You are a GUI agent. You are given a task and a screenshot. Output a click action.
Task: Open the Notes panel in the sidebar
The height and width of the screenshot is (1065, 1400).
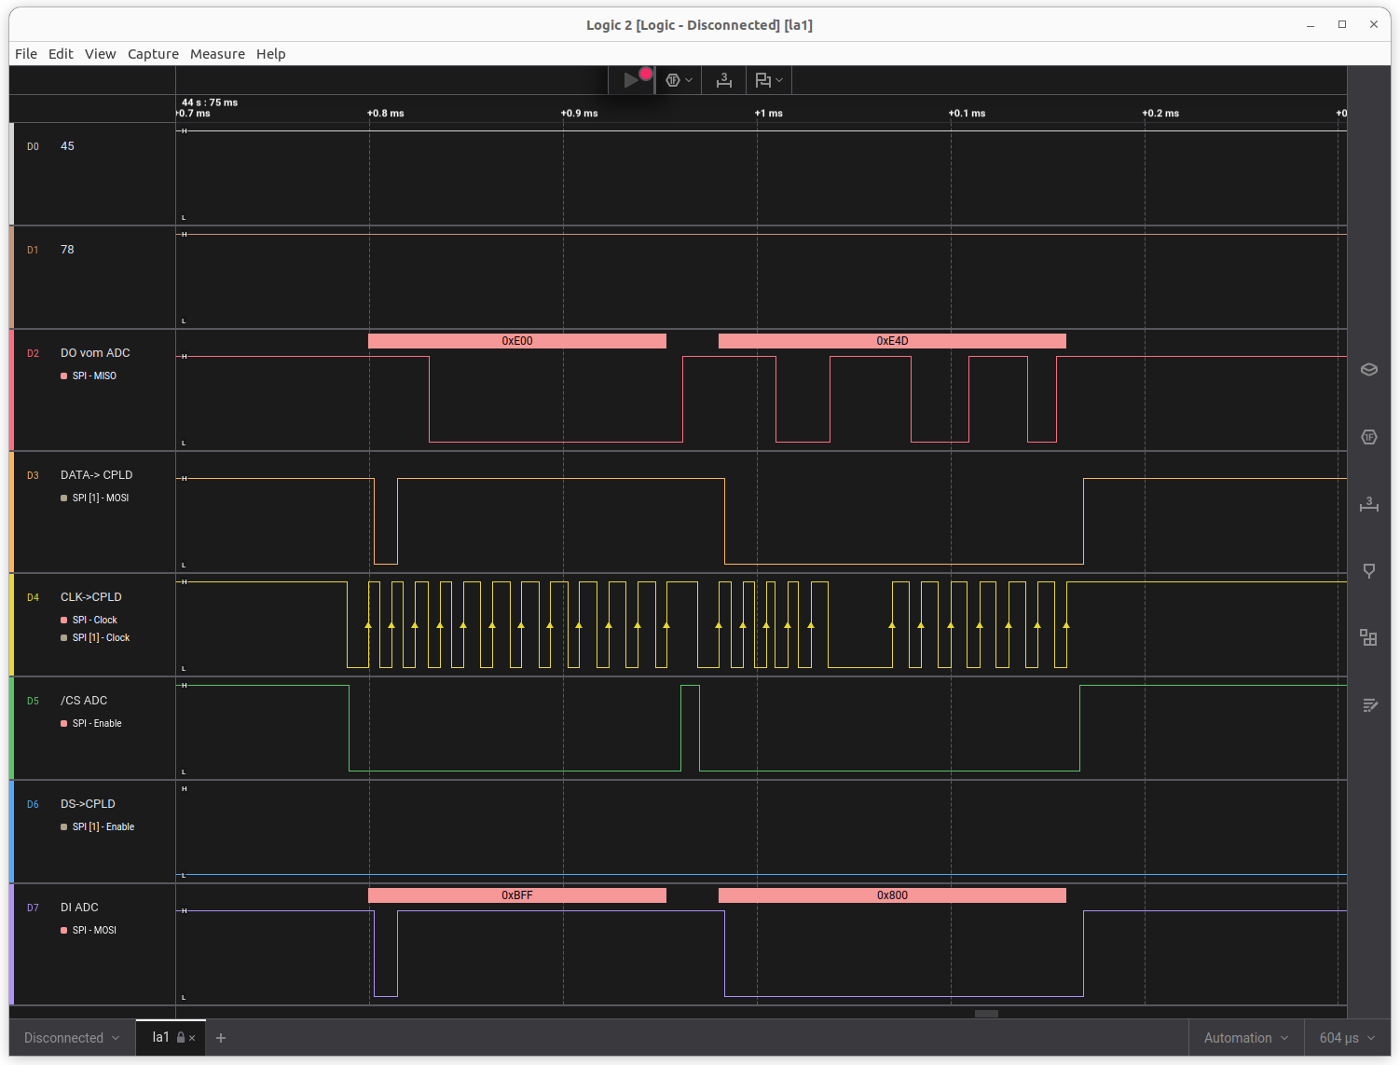point(1368,705)
